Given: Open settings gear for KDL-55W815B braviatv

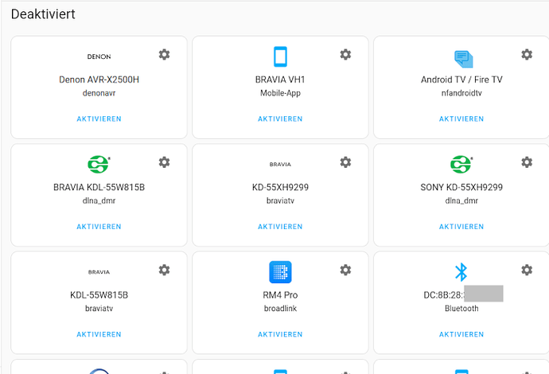Looking at the screenshot, I should (x=164, y=270).
